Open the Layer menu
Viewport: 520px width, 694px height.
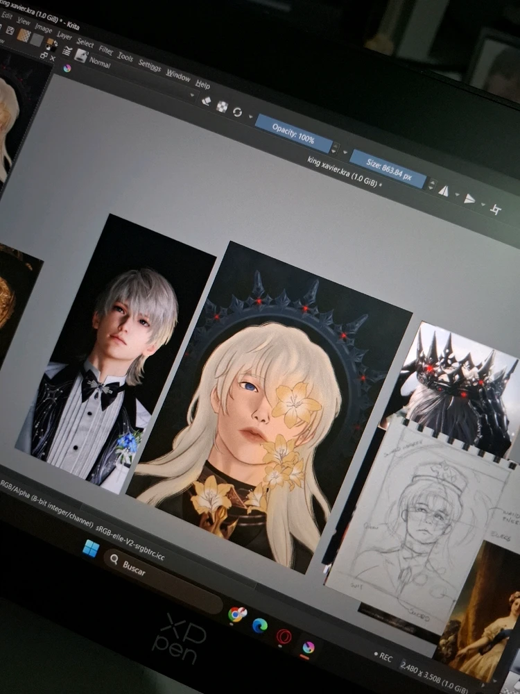click(x=64, y=35)
